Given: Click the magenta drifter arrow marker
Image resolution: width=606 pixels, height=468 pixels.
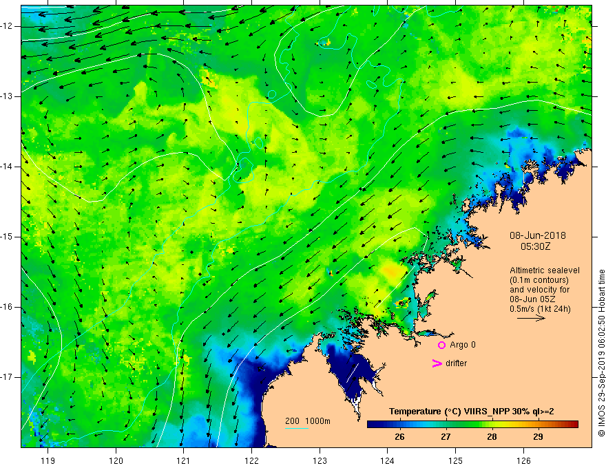Looking at the screenshot, I should (437, 363).
